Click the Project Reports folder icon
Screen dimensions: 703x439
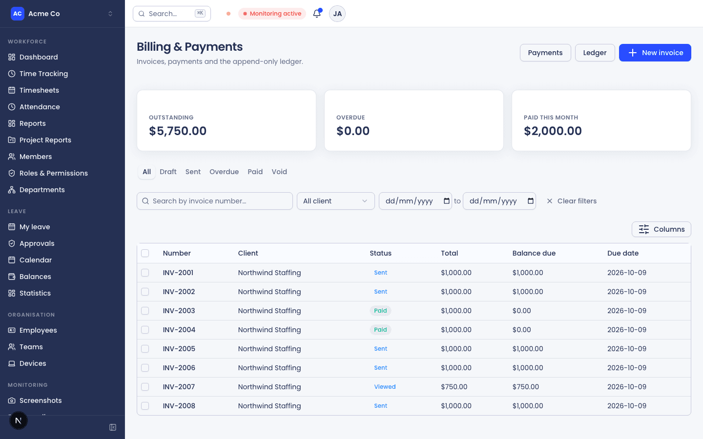coord(12,140)
